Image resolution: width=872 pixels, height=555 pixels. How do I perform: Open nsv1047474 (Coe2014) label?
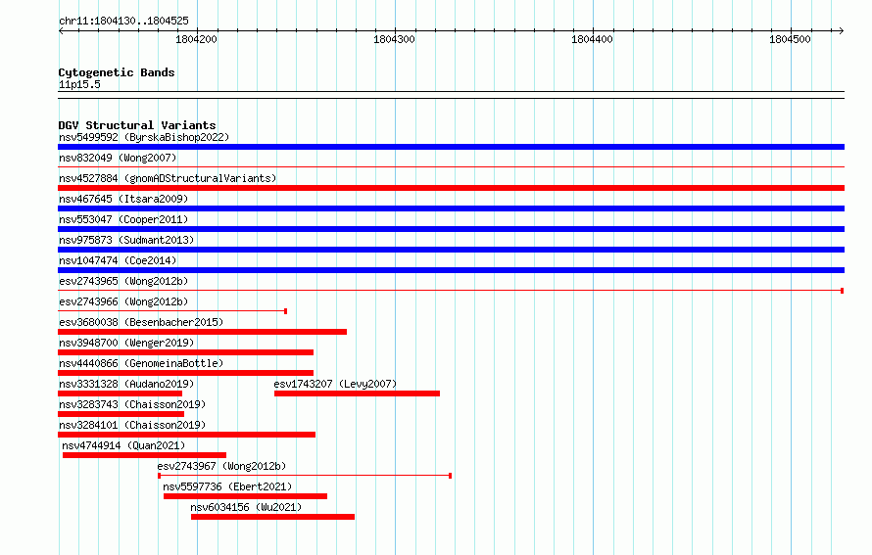(118, 260)
